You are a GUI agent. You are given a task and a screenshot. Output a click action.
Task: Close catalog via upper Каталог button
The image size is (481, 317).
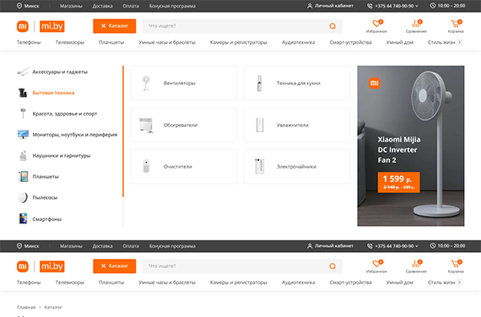[x=115, y=26]
